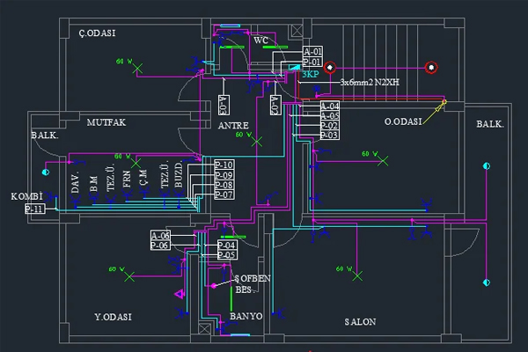Select the upper cyan lamp on right balcony
This screenshot has width=528, height=352.
(487, 165)
